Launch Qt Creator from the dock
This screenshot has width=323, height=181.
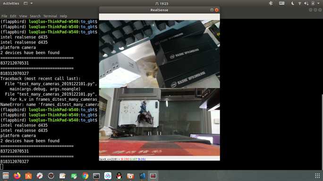pyautogui.click(x=74, y=176)
